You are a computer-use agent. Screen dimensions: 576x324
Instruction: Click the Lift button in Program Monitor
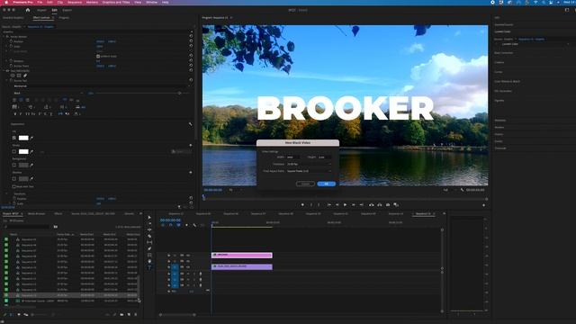pos(372,205)
